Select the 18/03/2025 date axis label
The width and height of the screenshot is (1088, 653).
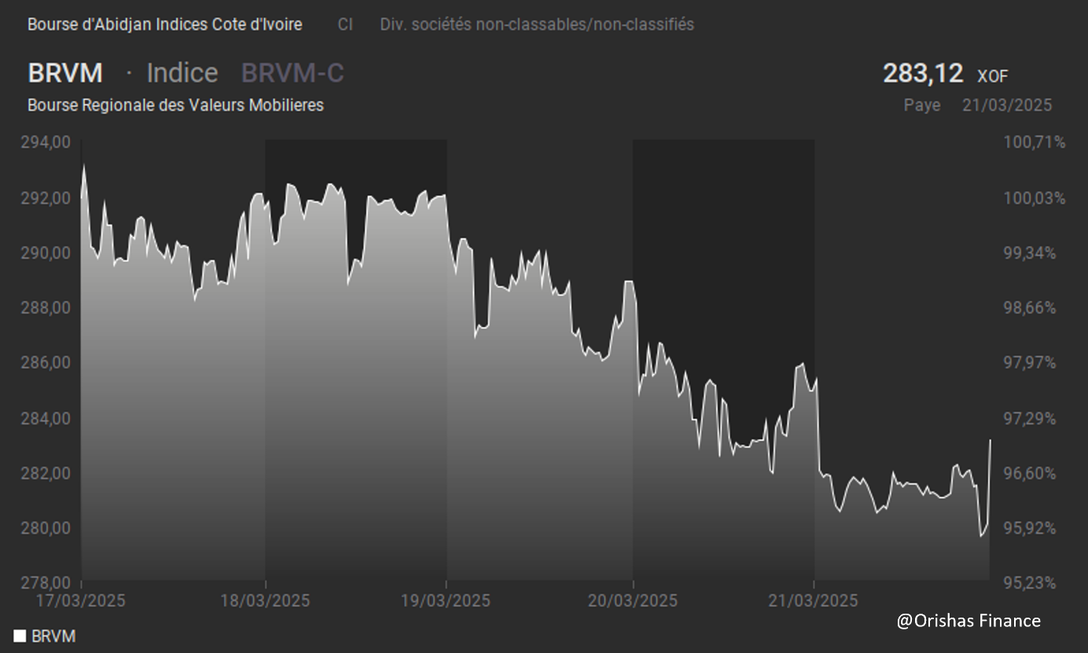(x=265, y=600)
